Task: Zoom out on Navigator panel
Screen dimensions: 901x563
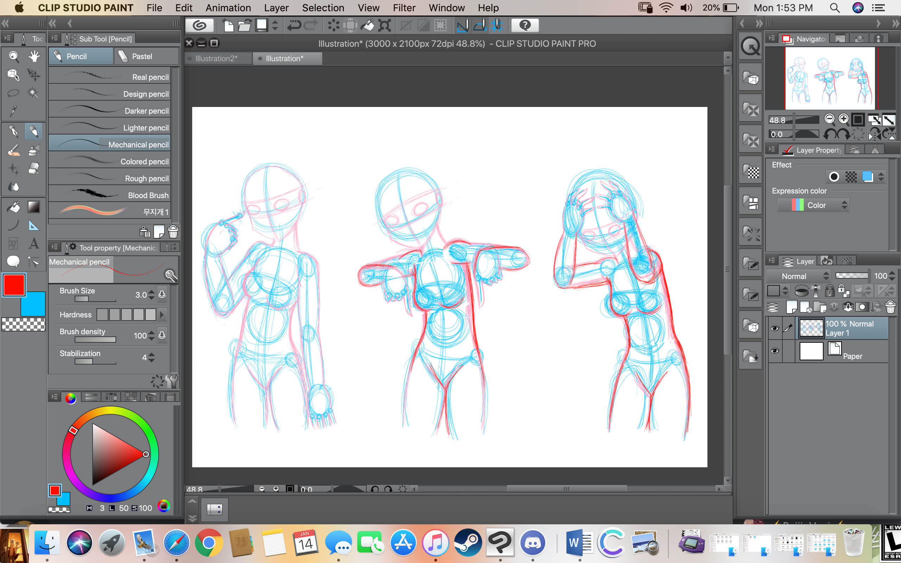Action: pos(830,119)
